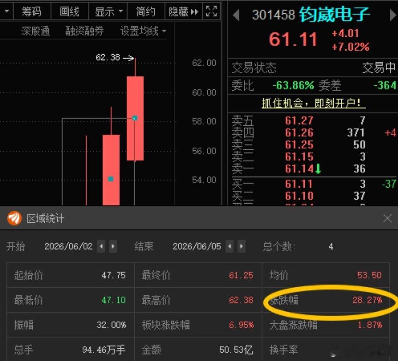
Task: Go to next stock with right arrow
Action: [393, 15]
